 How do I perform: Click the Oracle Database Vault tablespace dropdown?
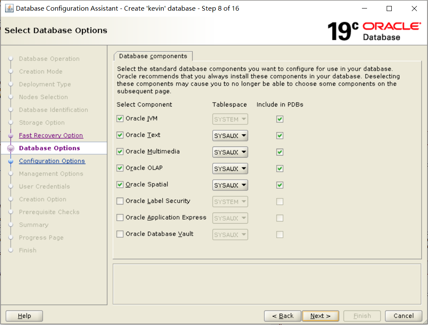click(230, 234)
